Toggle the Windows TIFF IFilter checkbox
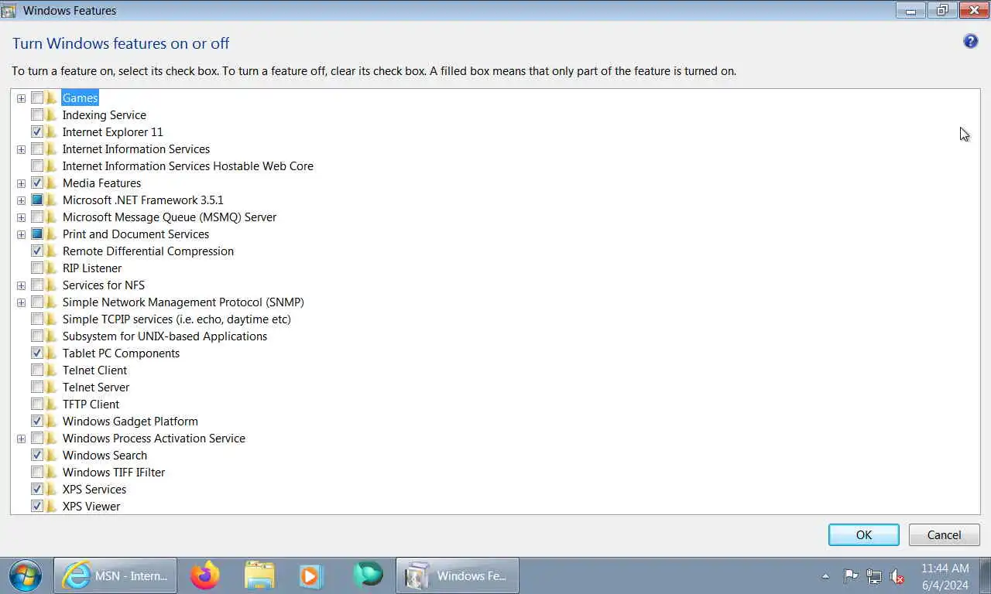991x594 pixels. click(x=37, y=473)
